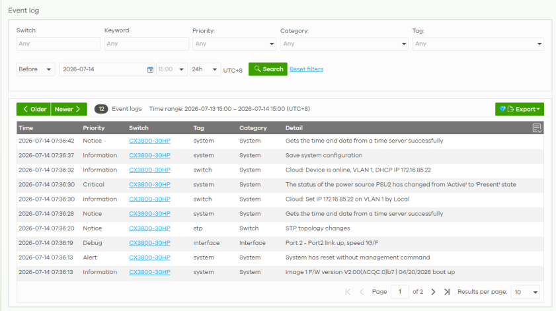The image size is (556, 311).
Task: Jump to last page arrow
Action: click(x=447, y=292)
